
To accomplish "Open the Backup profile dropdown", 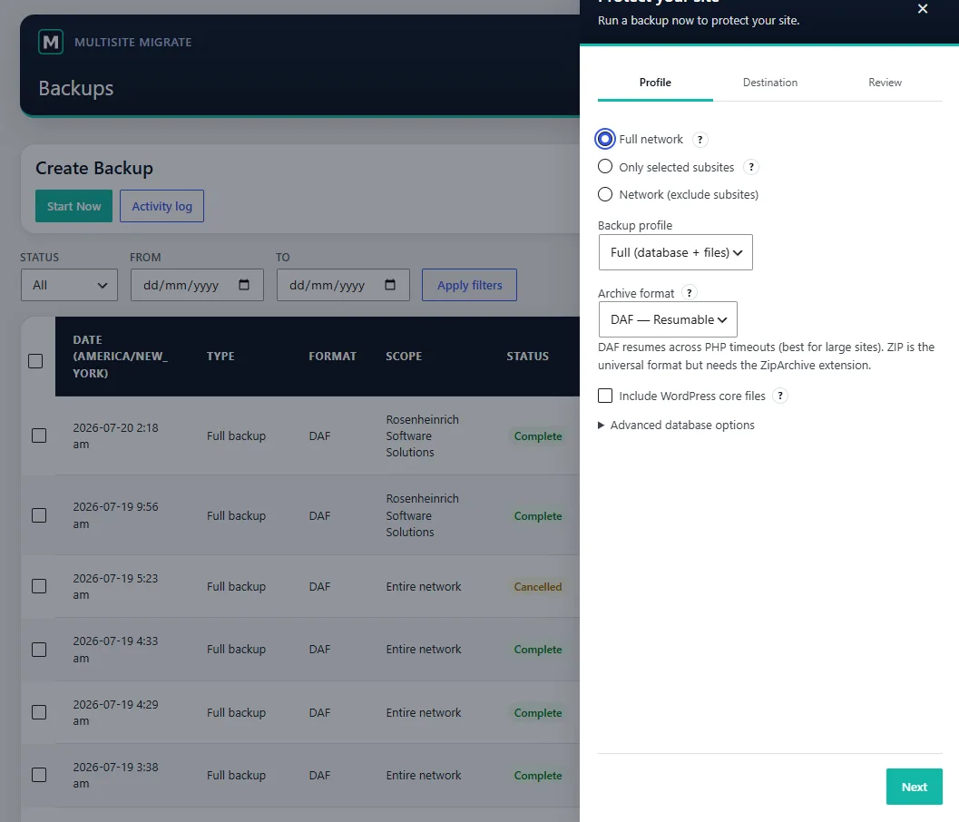I will click(675, 252).
